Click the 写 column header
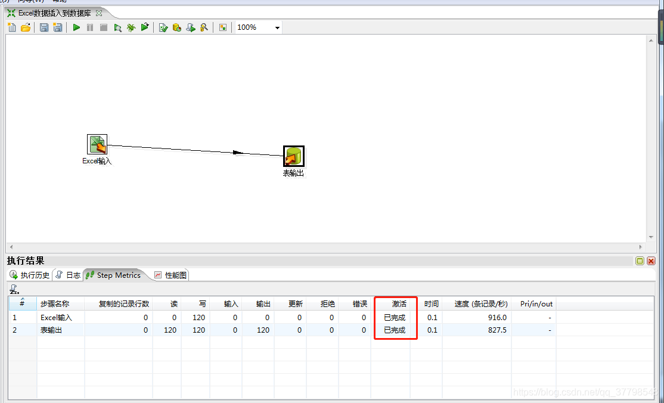This screenshot has width=664, height=403. coord(196,304)
